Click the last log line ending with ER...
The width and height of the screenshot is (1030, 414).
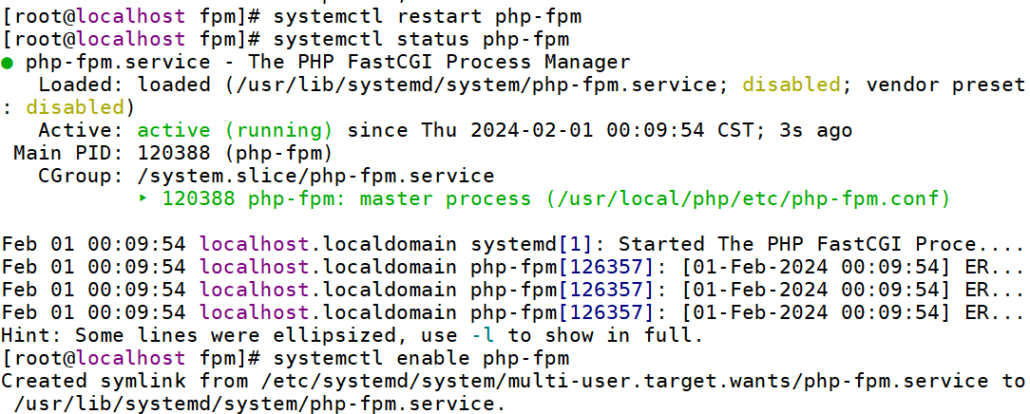[512, 312]
